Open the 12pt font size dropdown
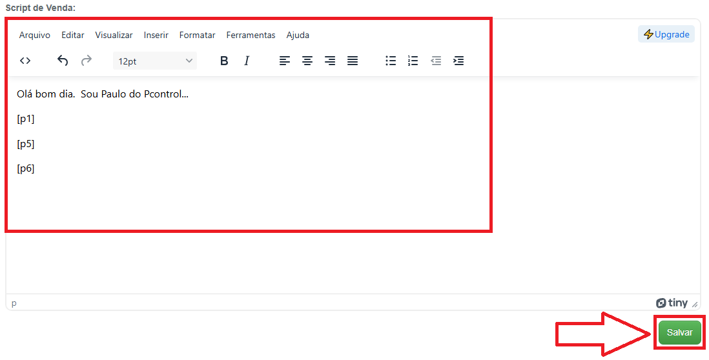Screen dimensions: 709x360 click(x=155, y=61)
